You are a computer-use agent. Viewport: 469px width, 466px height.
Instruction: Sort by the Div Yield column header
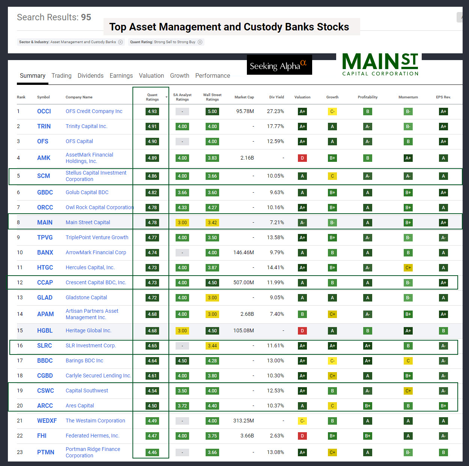pyautogui.click(x=277, y=97)
